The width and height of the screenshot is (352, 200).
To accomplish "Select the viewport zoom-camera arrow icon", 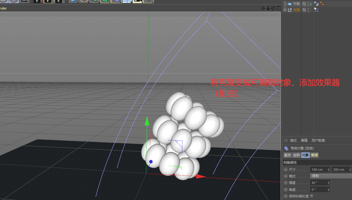I will 268,8.
